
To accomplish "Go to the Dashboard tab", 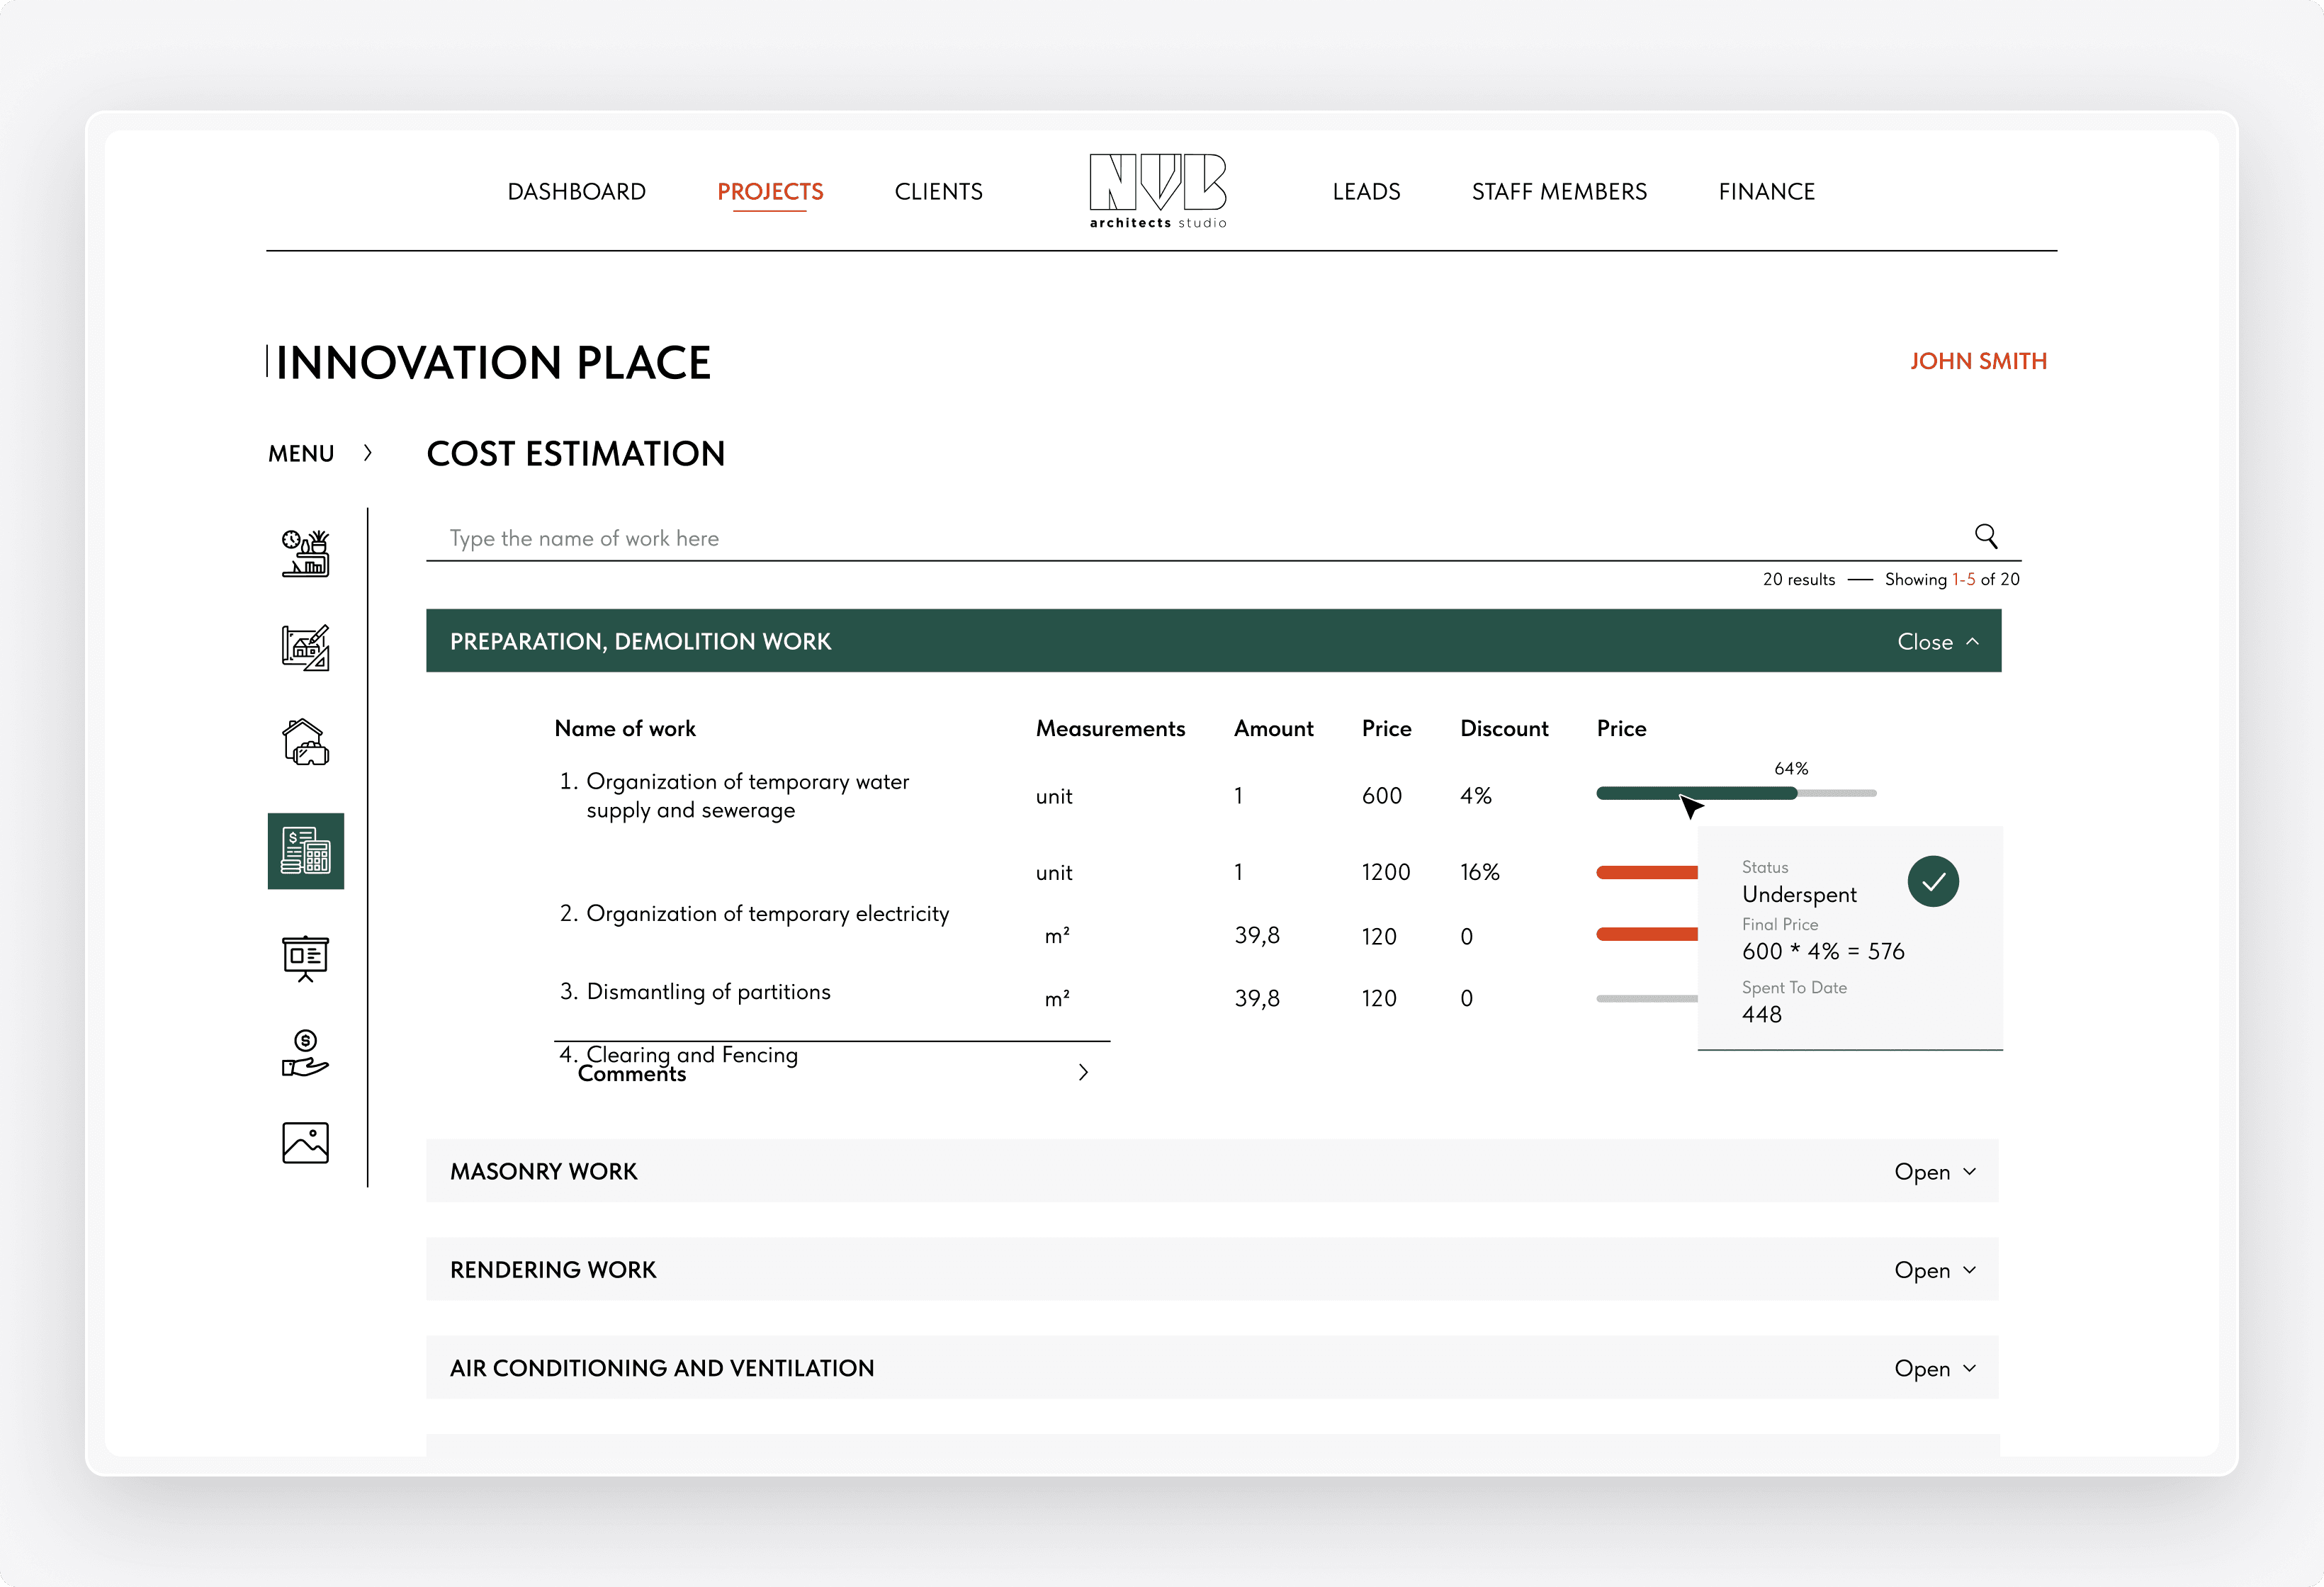I will click(577, 191).
